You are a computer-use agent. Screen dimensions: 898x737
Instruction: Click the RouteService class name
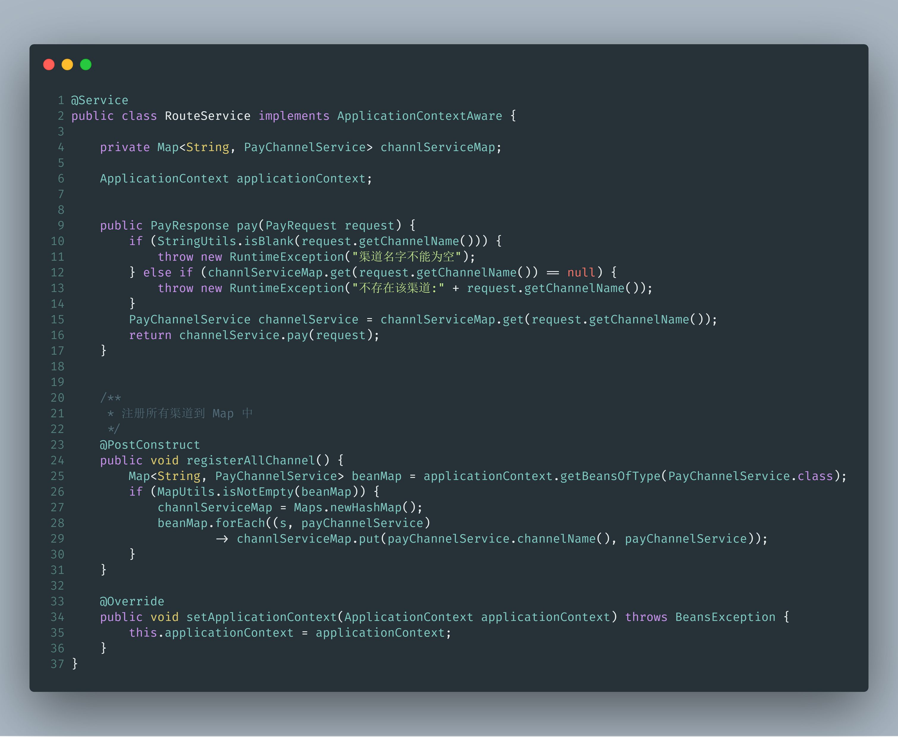tap(207, 116)
